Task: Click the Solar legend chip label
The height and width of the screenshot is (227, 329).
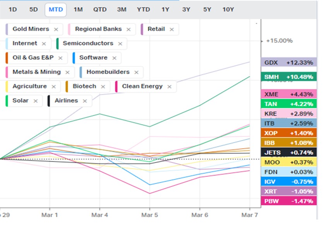Action: 21,101
